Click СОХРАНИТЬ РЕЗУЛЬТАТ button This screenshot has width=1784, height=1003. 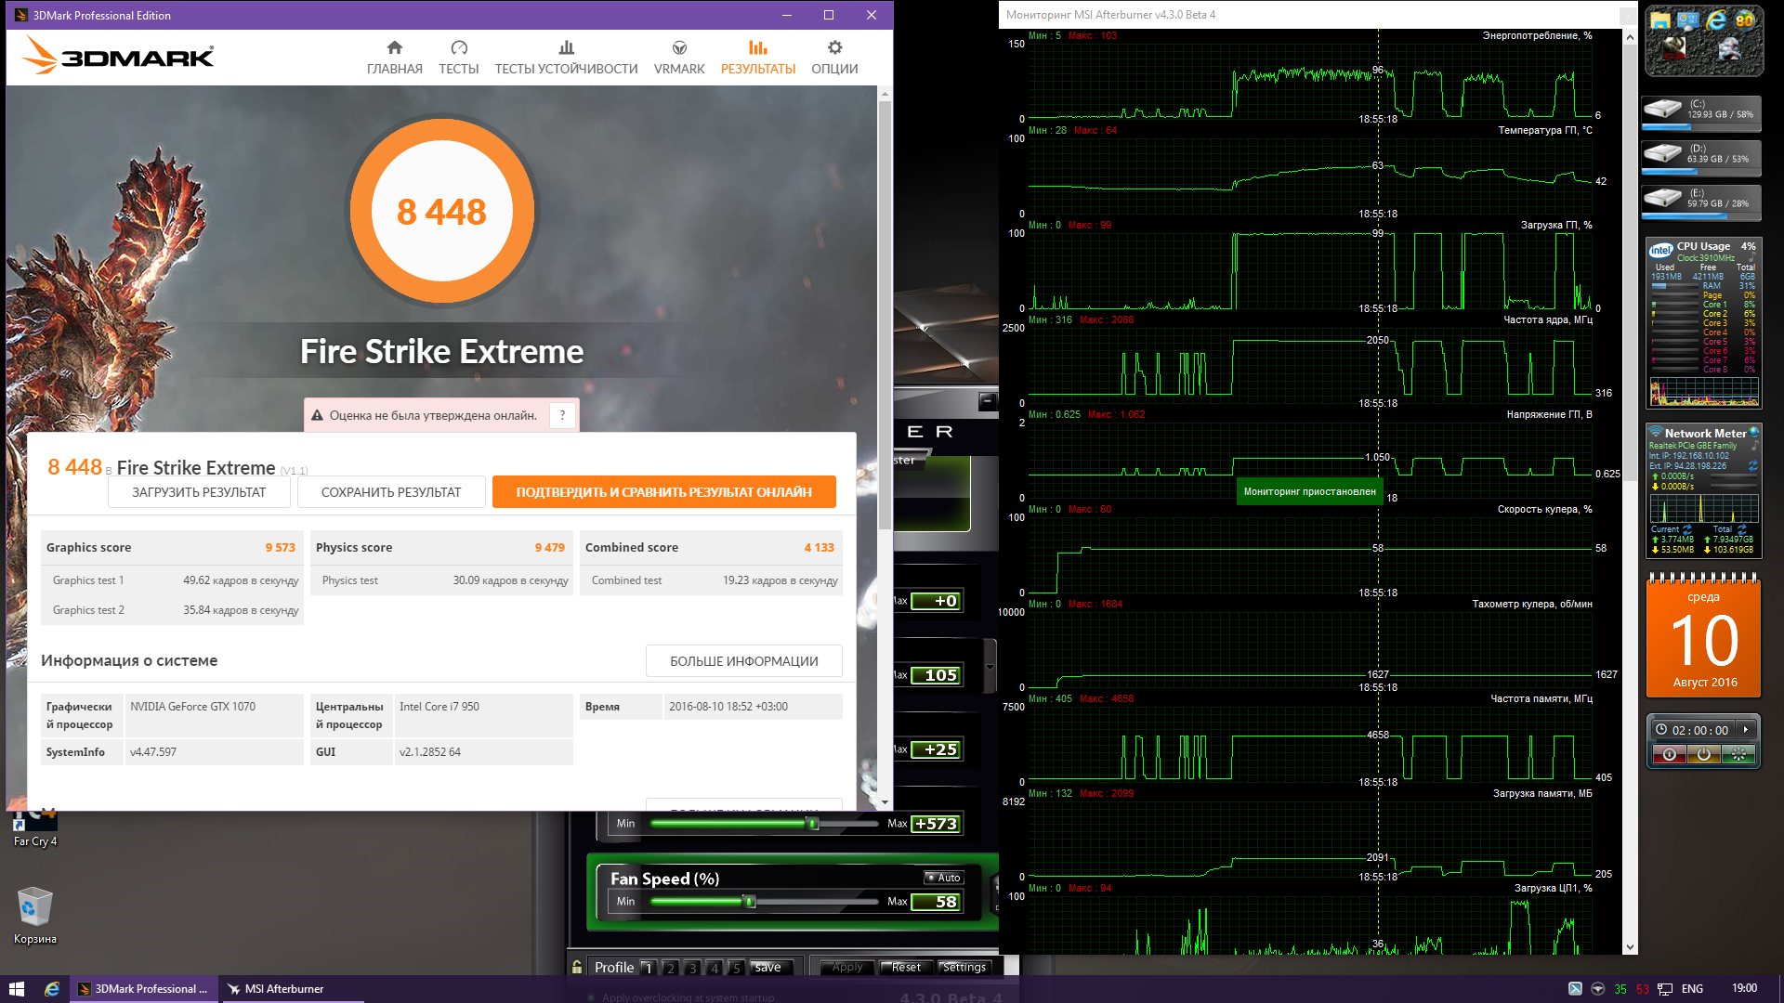click(391, 492)
